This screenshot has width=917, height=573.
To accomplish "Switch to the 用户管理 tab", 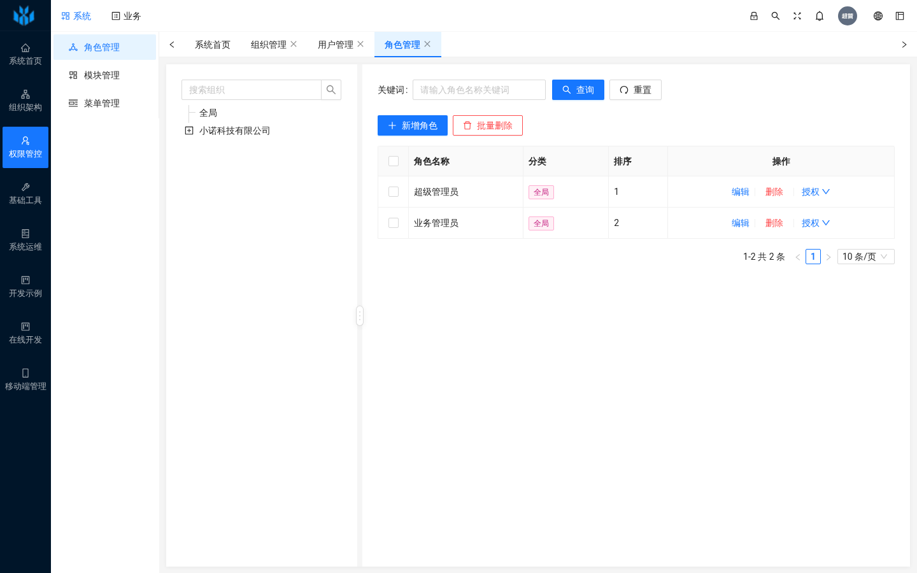I will pyautogui.click(x=336, y=45).
